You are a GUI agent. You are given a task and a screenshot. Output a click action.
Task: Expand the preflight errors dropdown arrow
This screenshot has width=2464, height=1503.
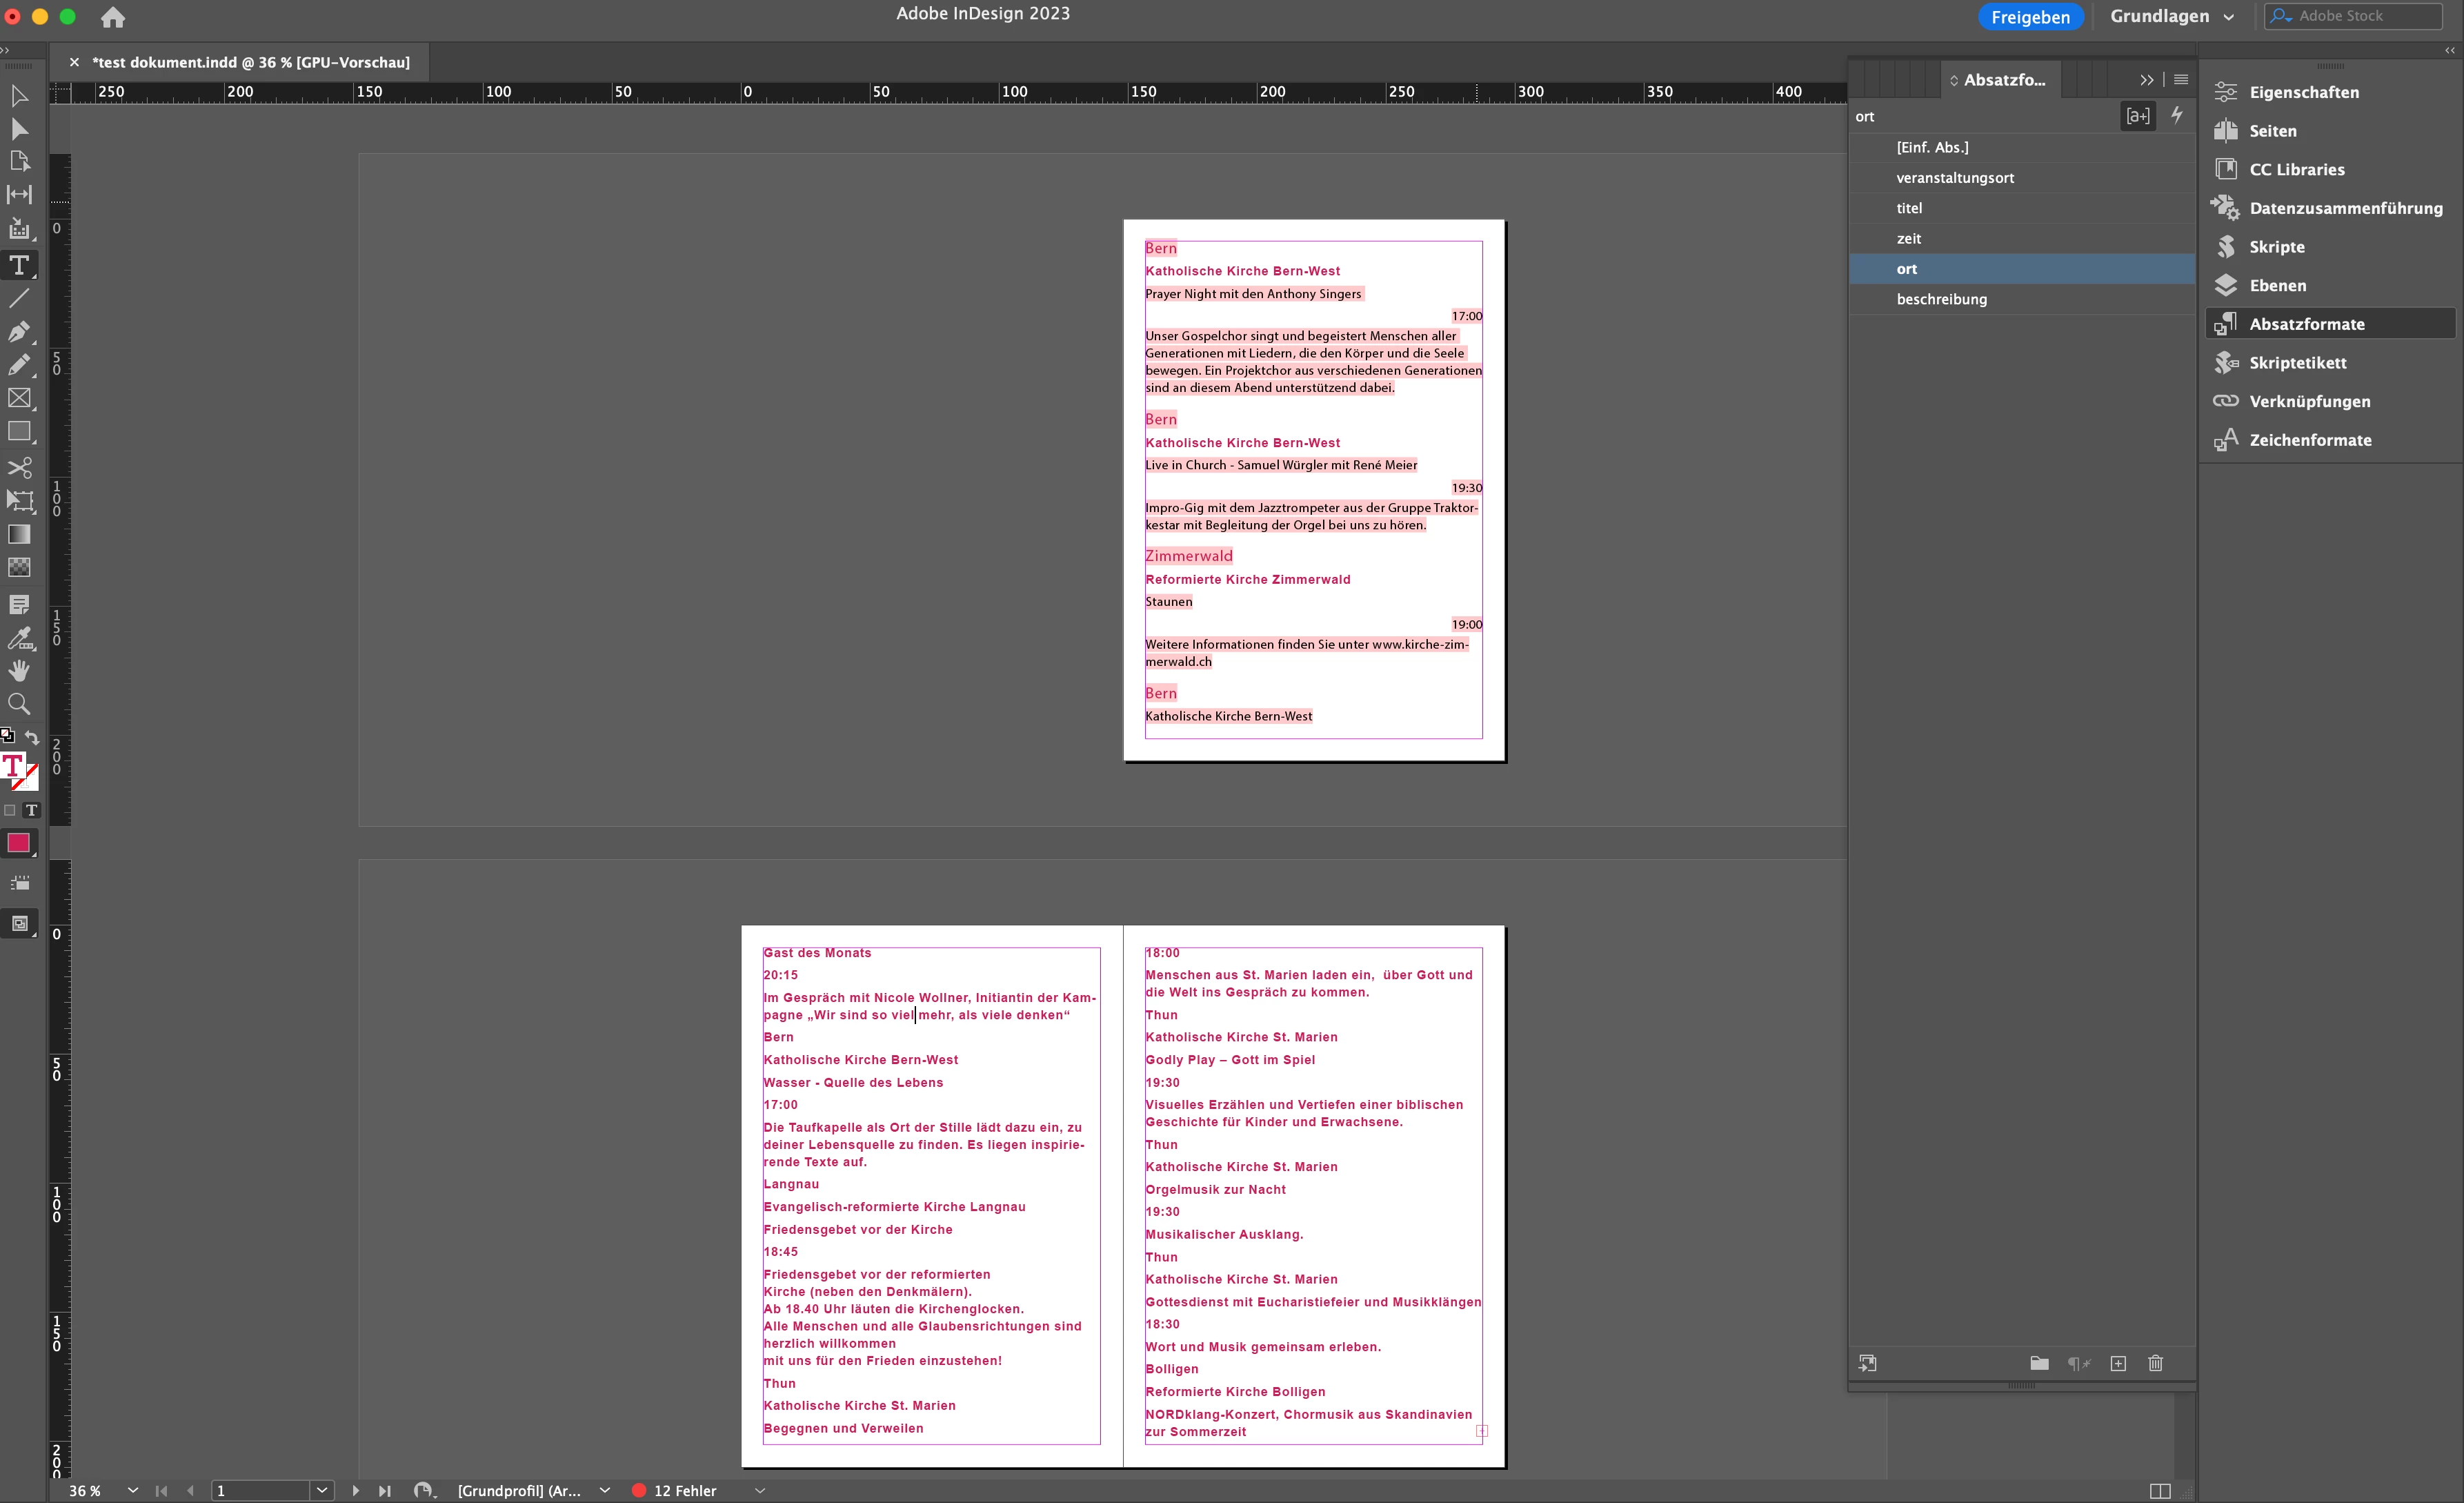760,1490
